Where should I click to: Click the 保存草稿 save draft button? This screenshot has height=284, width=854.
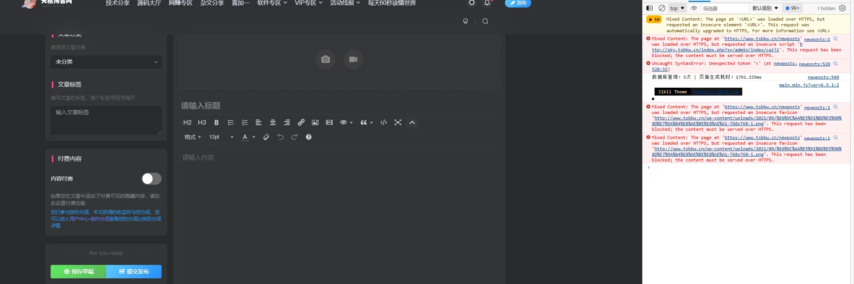pos(78,272)
